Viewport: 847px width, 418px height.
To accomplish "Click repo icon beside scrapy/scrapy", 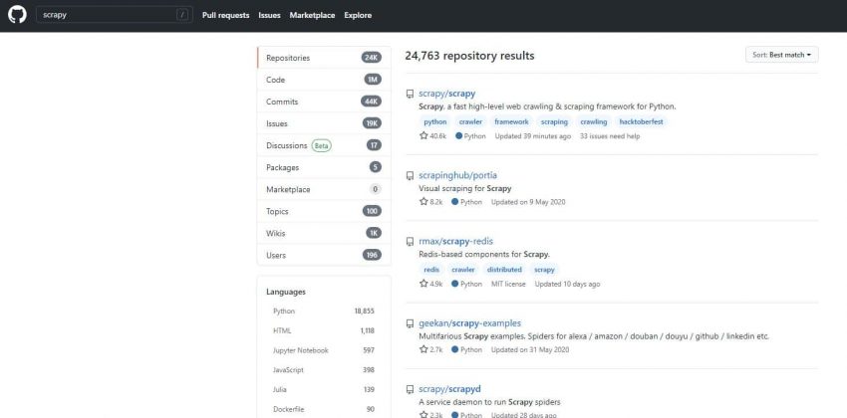I will tap(410, 94).
